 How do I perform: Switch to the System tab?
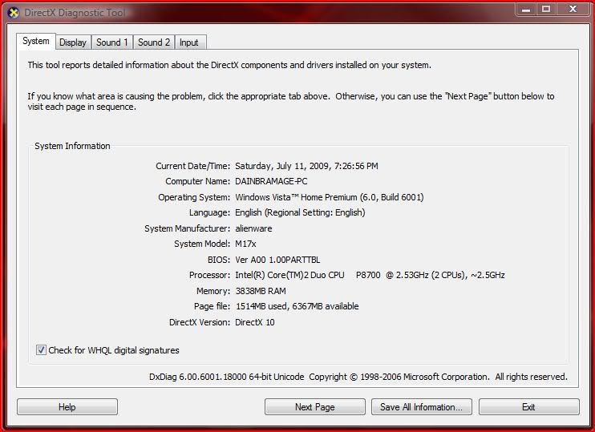pyautogui.click(x=36, y=41)
